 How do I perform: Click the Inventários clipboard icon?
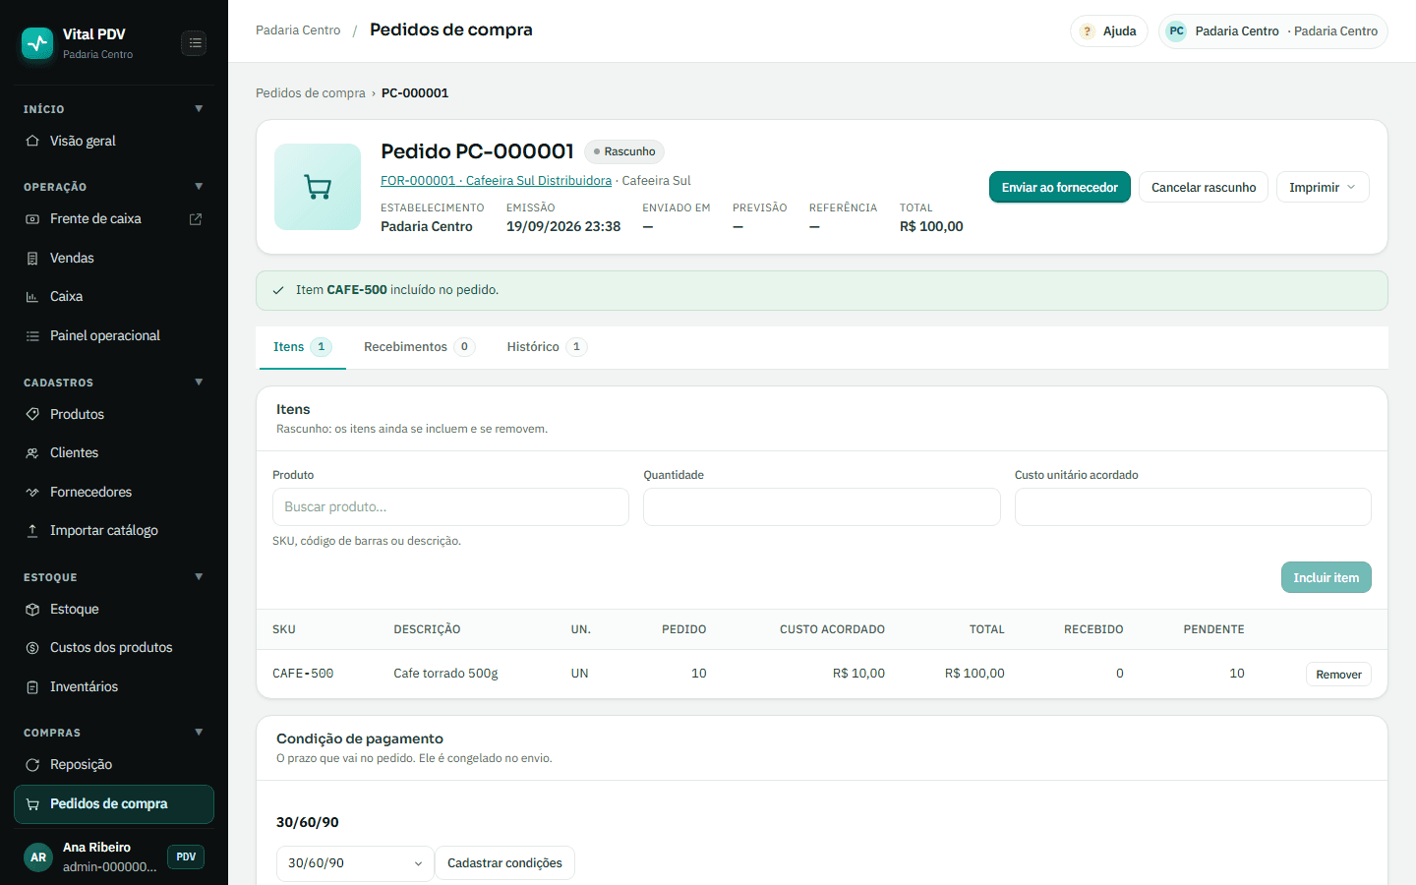click(x=32, y=687)
